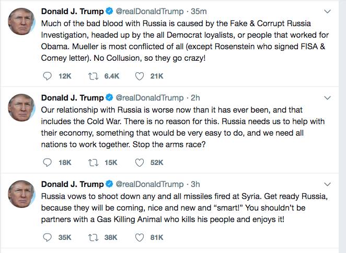This screenshot has width=346, height=253.
Task: Reply to the Fake & Corrupt Russia Investigation tweet
Action: tap(48, 76)
